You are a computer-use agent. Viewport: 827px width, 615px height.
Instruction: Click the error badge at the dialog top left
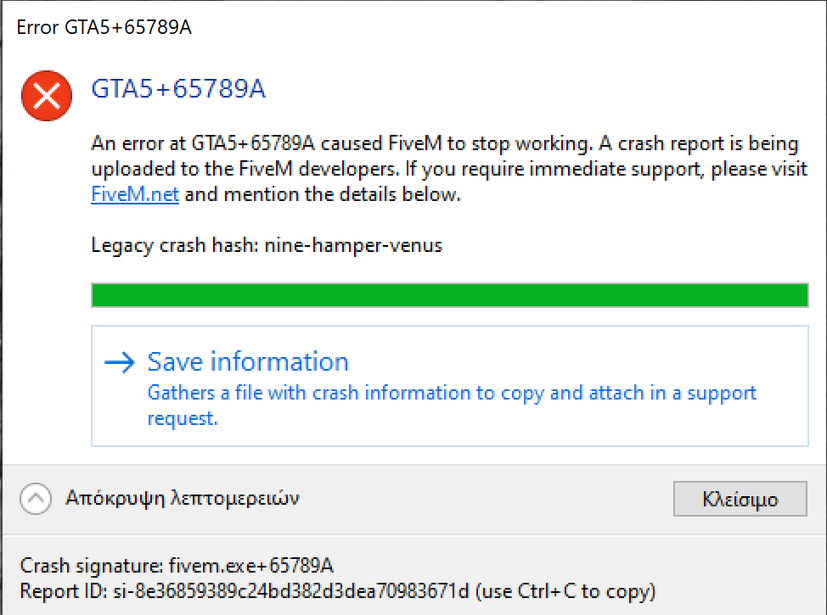(x=46, y=95)
